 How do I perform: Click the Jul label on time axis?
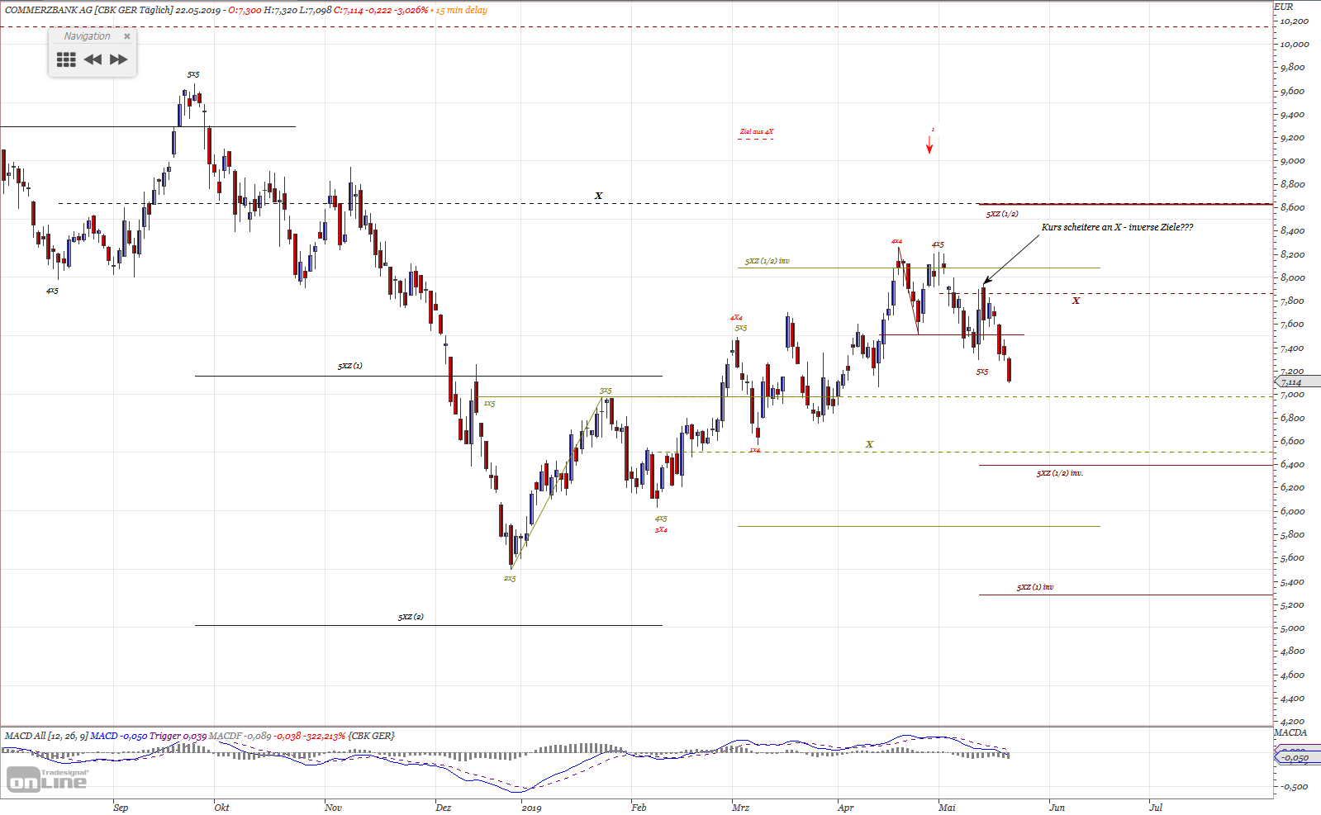coord(1156,808)
